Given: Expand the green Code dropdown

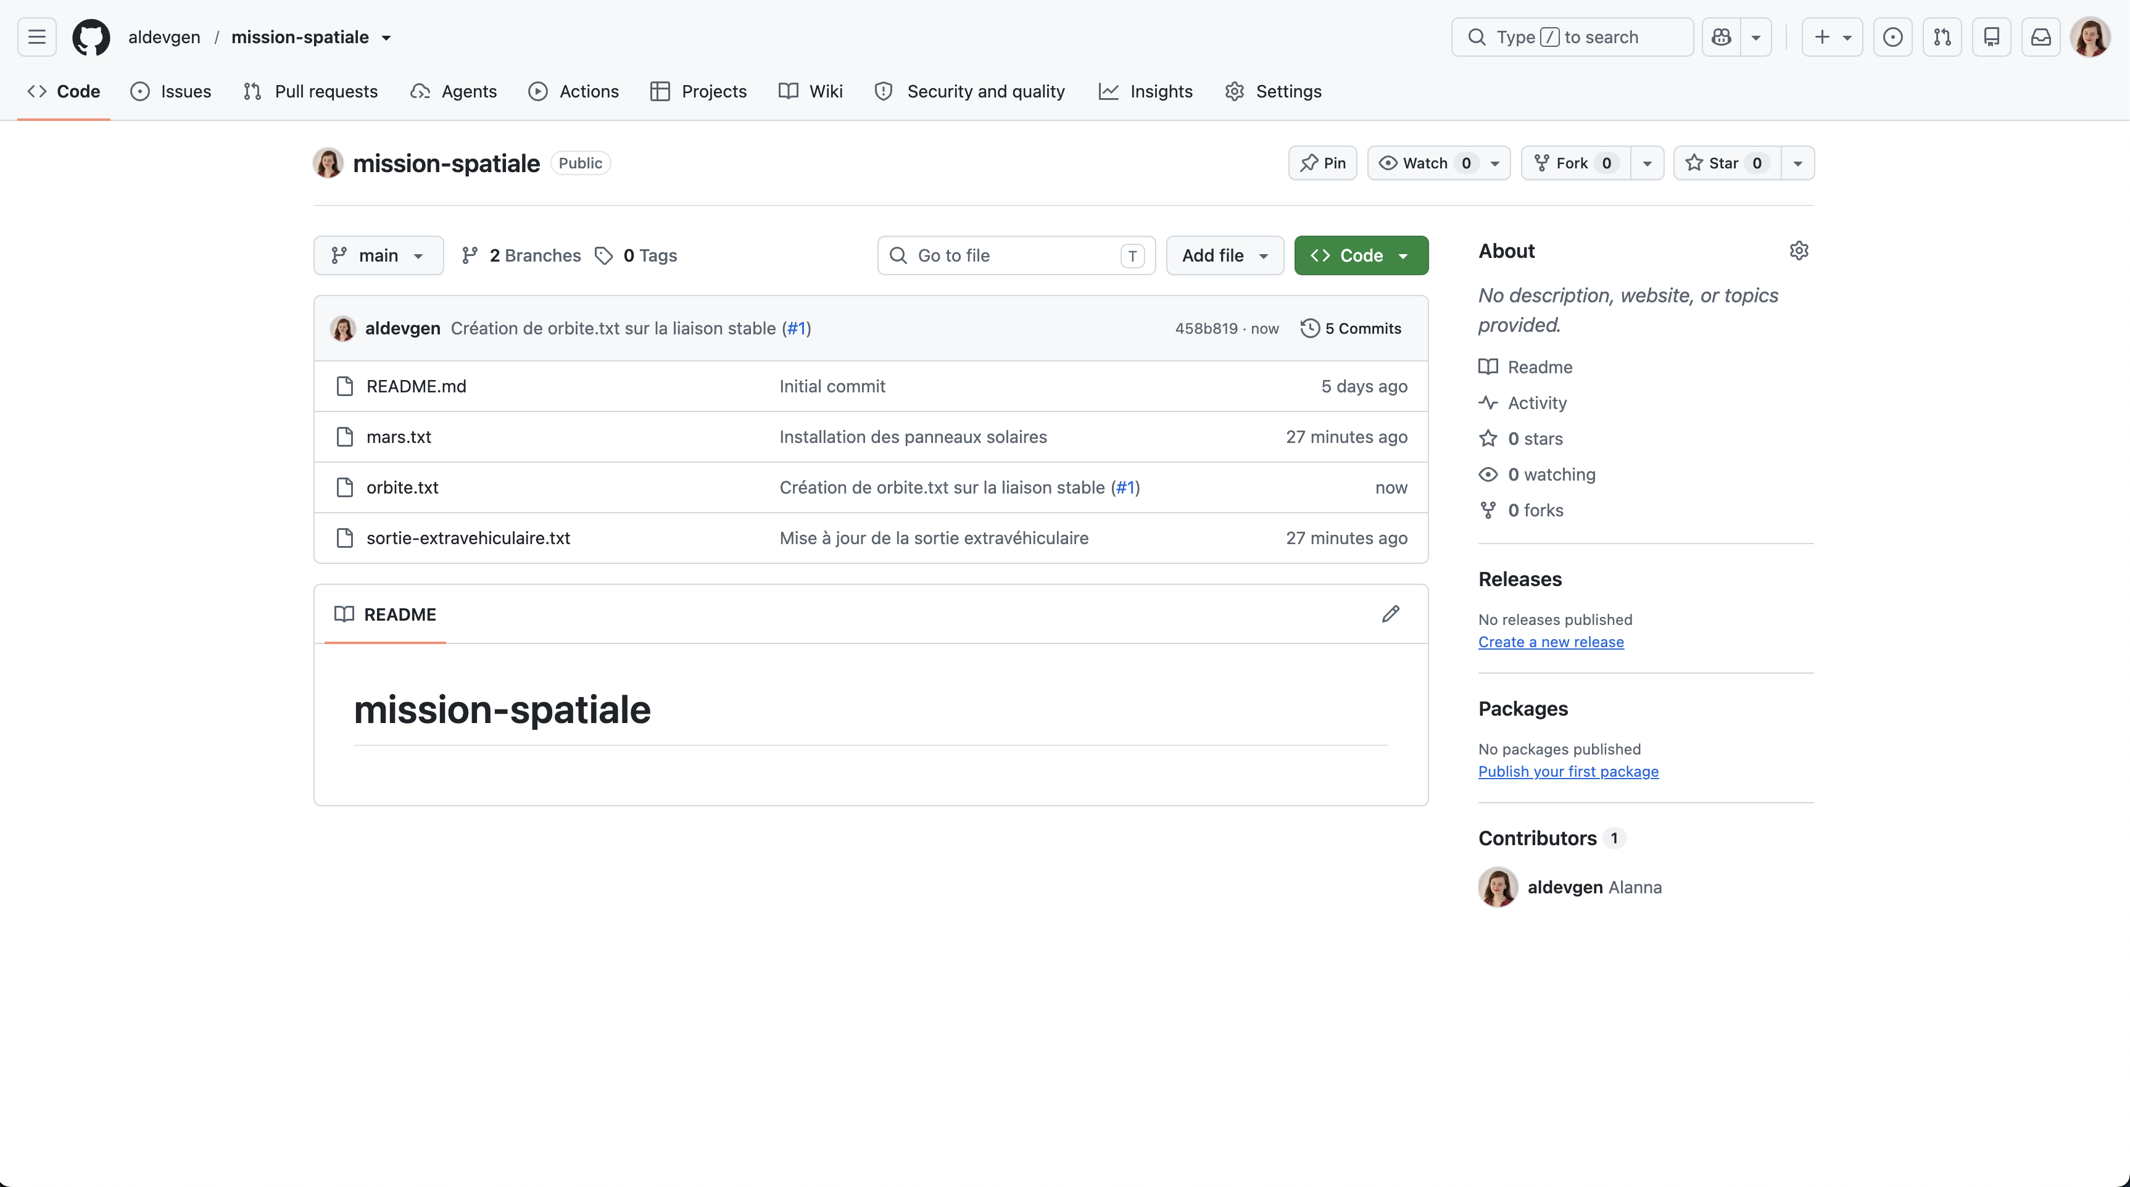Looking at the screenshot, I should 1361,255.
